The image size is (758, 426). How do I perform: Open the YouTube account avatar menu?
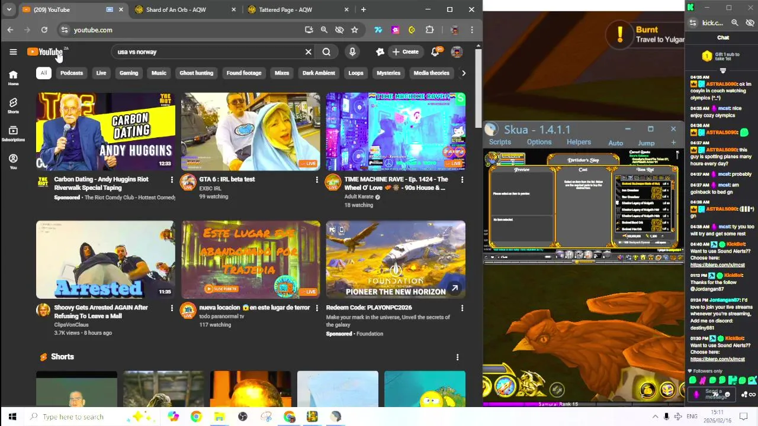457,51
